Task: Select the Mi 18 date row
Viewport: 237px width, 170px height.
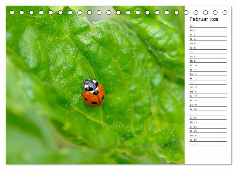Action: pyautogui.click(x=208, y=100)
